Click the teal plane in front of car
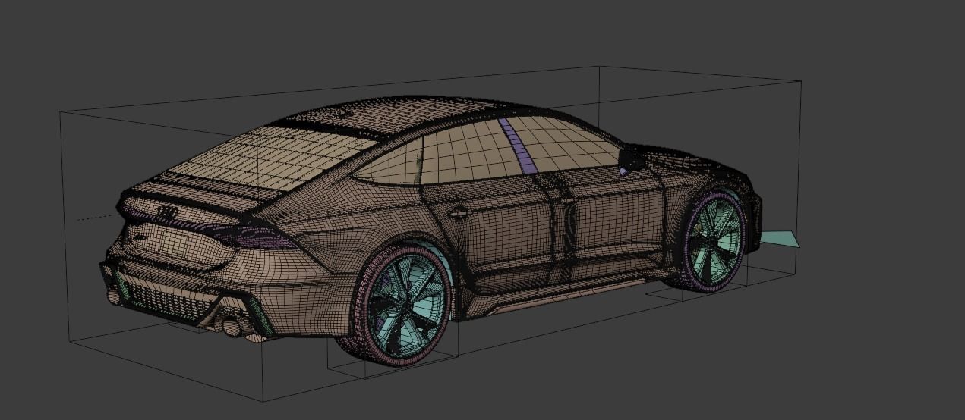Image resolution: width=965 pixels, height=420 pixels. pos(780,239)
